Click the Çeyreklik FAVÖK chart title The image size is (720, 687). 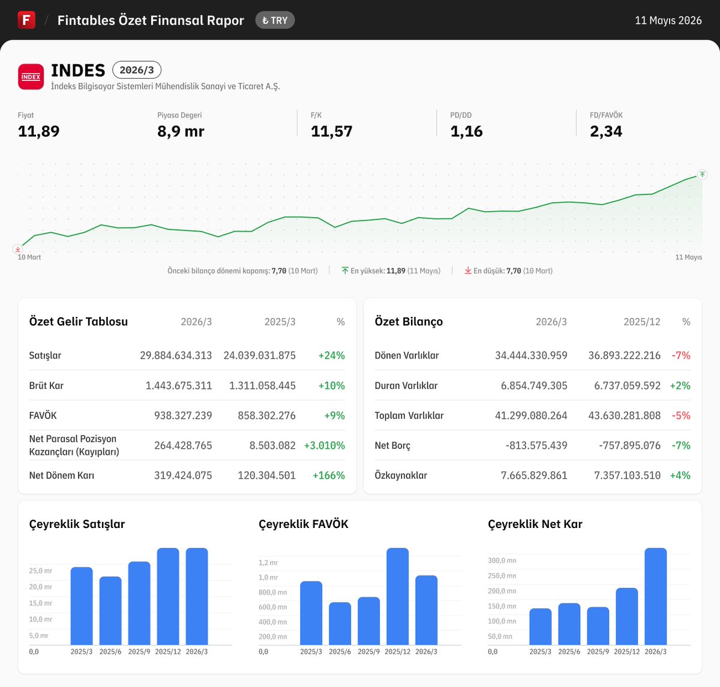pyautogui.click(x=304, y=524)
